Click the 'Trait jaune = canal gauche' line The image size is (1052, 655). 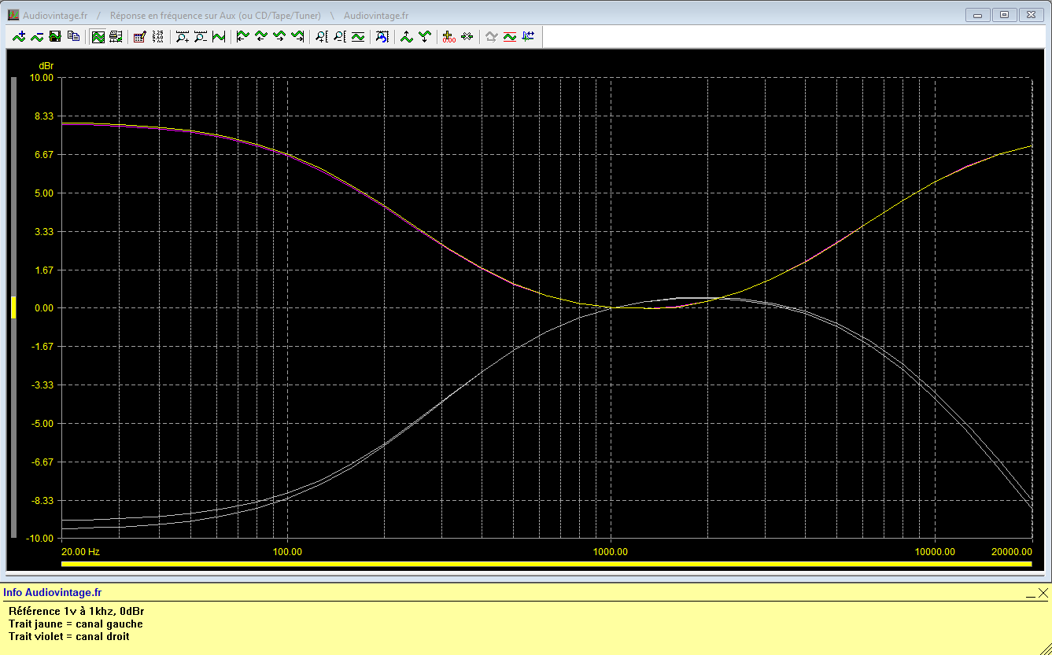[x=76, y=624]
